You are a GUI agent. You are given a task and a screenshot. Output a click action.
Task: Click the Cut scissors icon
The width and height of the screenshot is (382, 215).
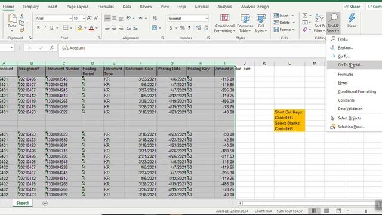pos(22,16)
